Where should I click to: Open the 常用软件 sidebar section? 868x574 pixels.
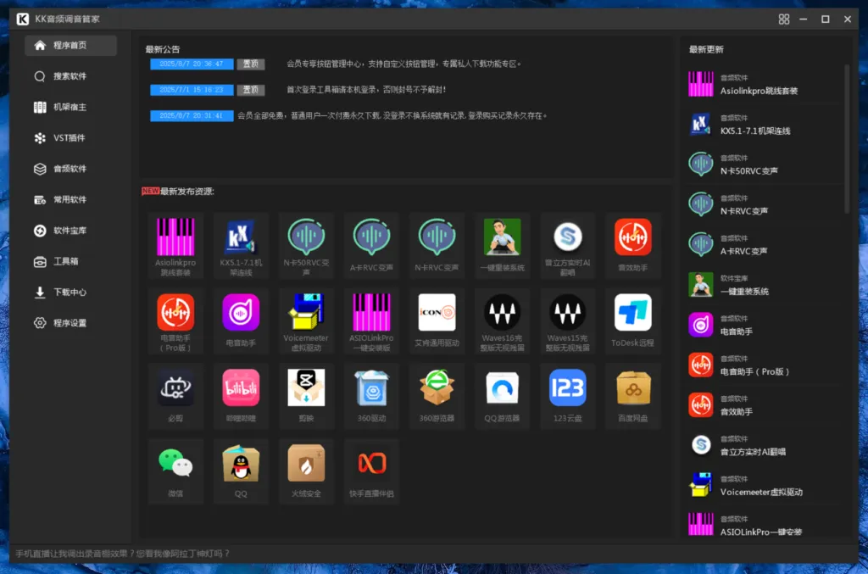pyautogui.click(x=70, y=200)
